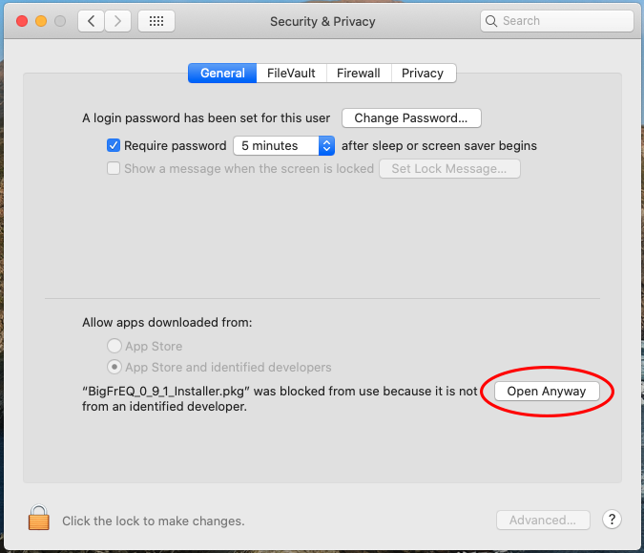Open the 5 minutes delay dropdown
Screen dimensions: 644x553
[x=283, y=145]
